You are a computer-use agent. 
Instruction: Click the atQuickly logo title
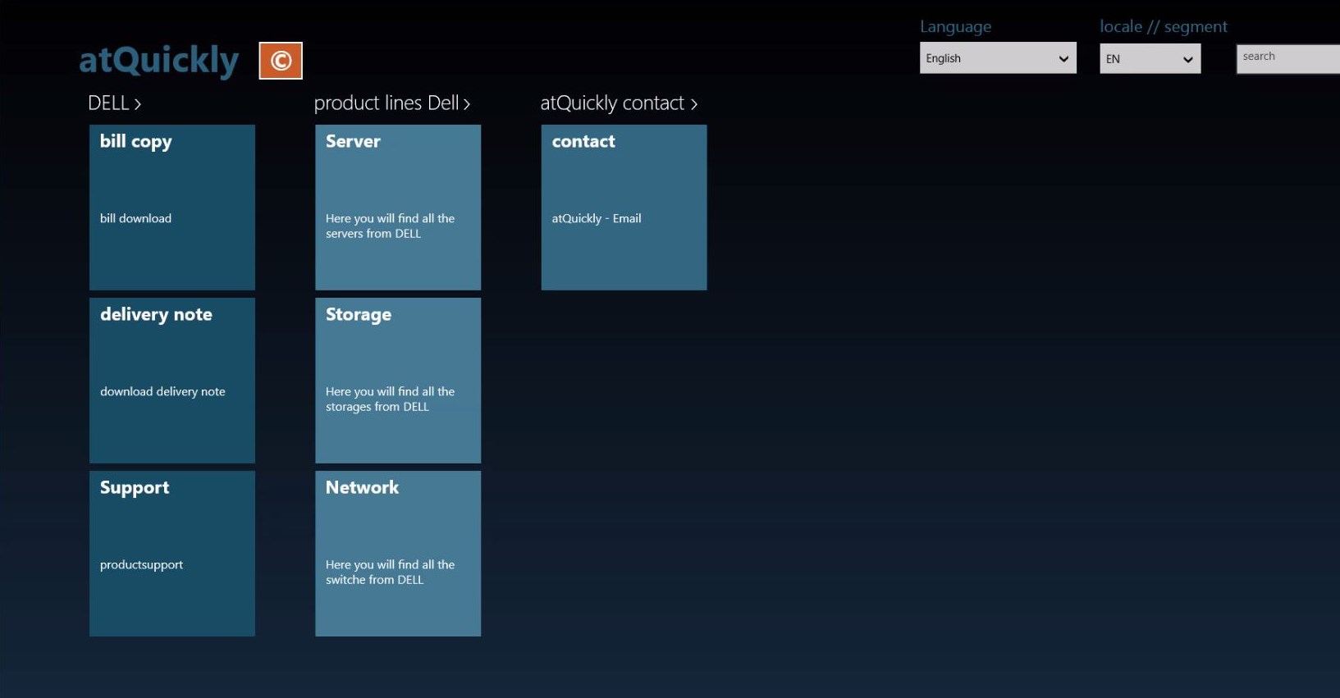coord(158,61)
